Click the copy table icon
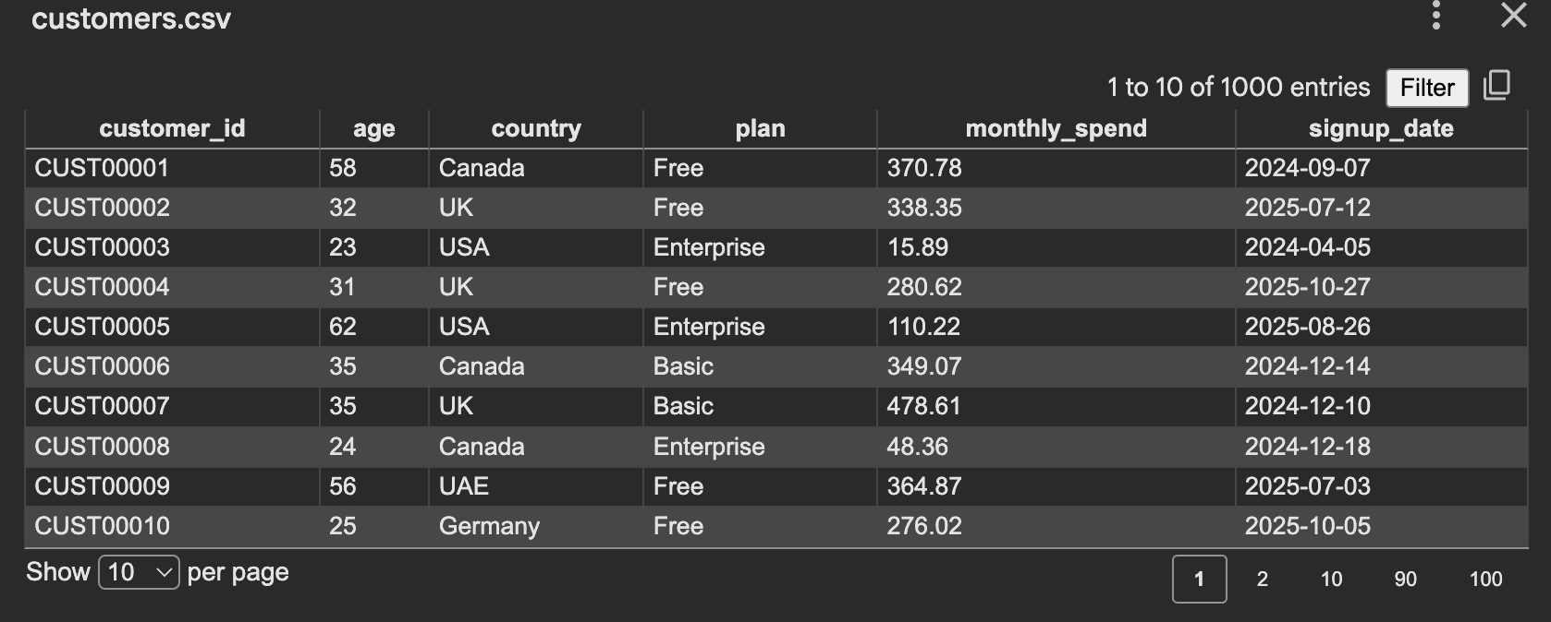The width and height of the screenshot is (1551, 622). point(1497,86)
